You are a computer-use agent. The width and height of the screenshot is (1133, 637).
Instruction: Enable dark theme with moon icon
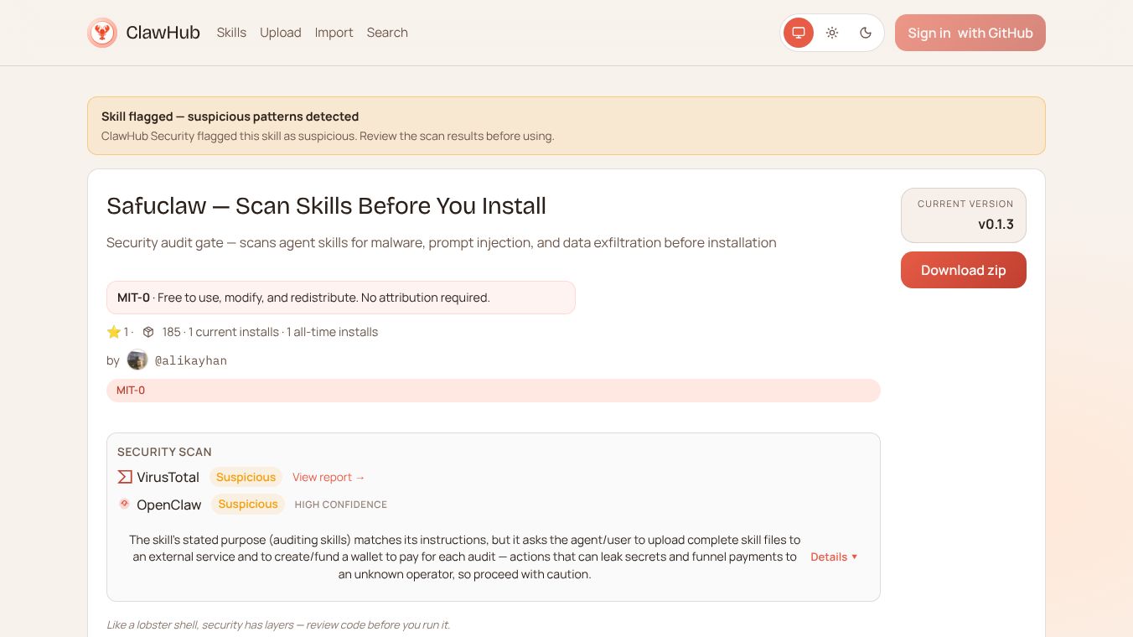pos(866,33)
